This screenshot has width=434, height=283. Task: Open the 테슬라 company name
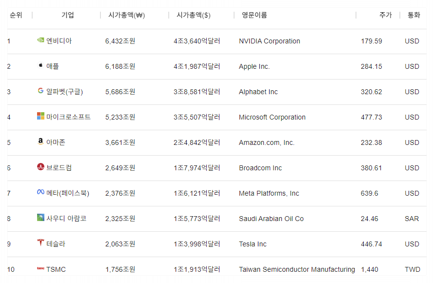pyautogui.click(x=56, y=244)
